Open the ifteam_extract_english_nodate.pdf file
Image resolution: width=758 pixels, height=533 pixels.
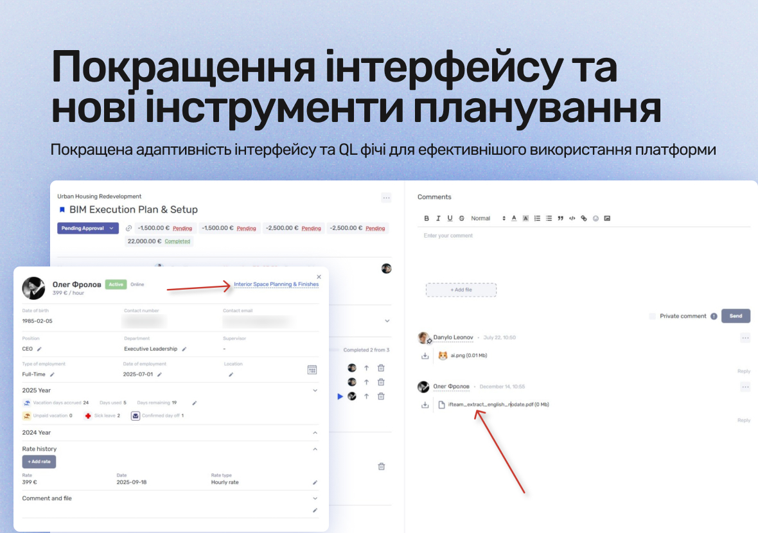click(x=498, y=405)
